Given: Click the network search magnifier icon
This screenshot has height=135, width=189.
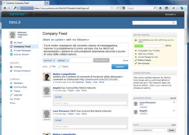Looking at the screenshot, I should click(x=174, y=23).
